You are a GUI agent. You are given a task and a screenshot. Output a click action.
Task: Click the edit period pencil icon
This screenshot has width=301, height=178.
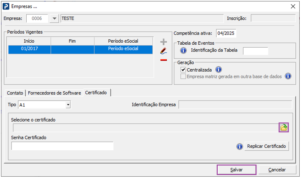click(x=163, y=51)
